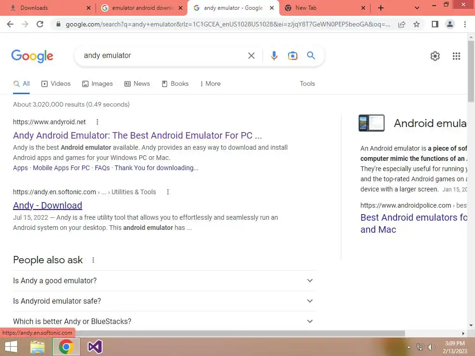
Task: Open the FAQs sitelink
Action: [x=102, y=168]
